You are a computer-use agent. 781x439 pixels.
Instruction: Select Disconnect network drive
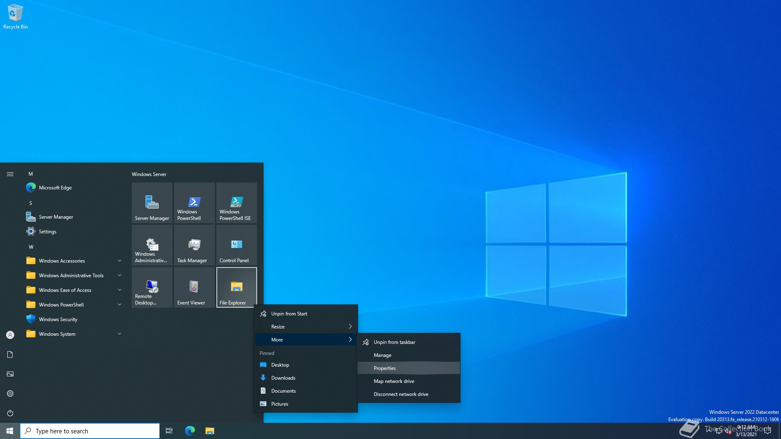click(x=409, y=394)
